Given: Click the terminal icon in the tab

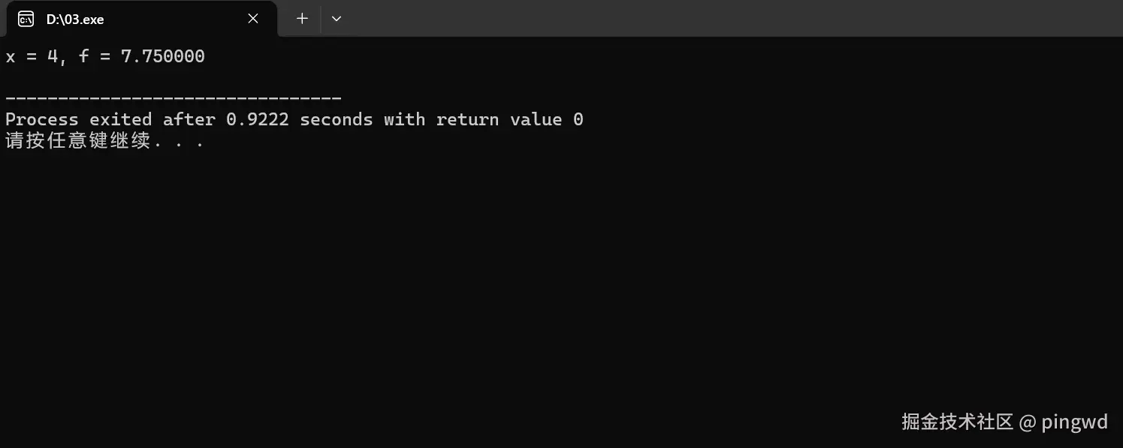Looking at the screenshot, I should click(26, 20).
